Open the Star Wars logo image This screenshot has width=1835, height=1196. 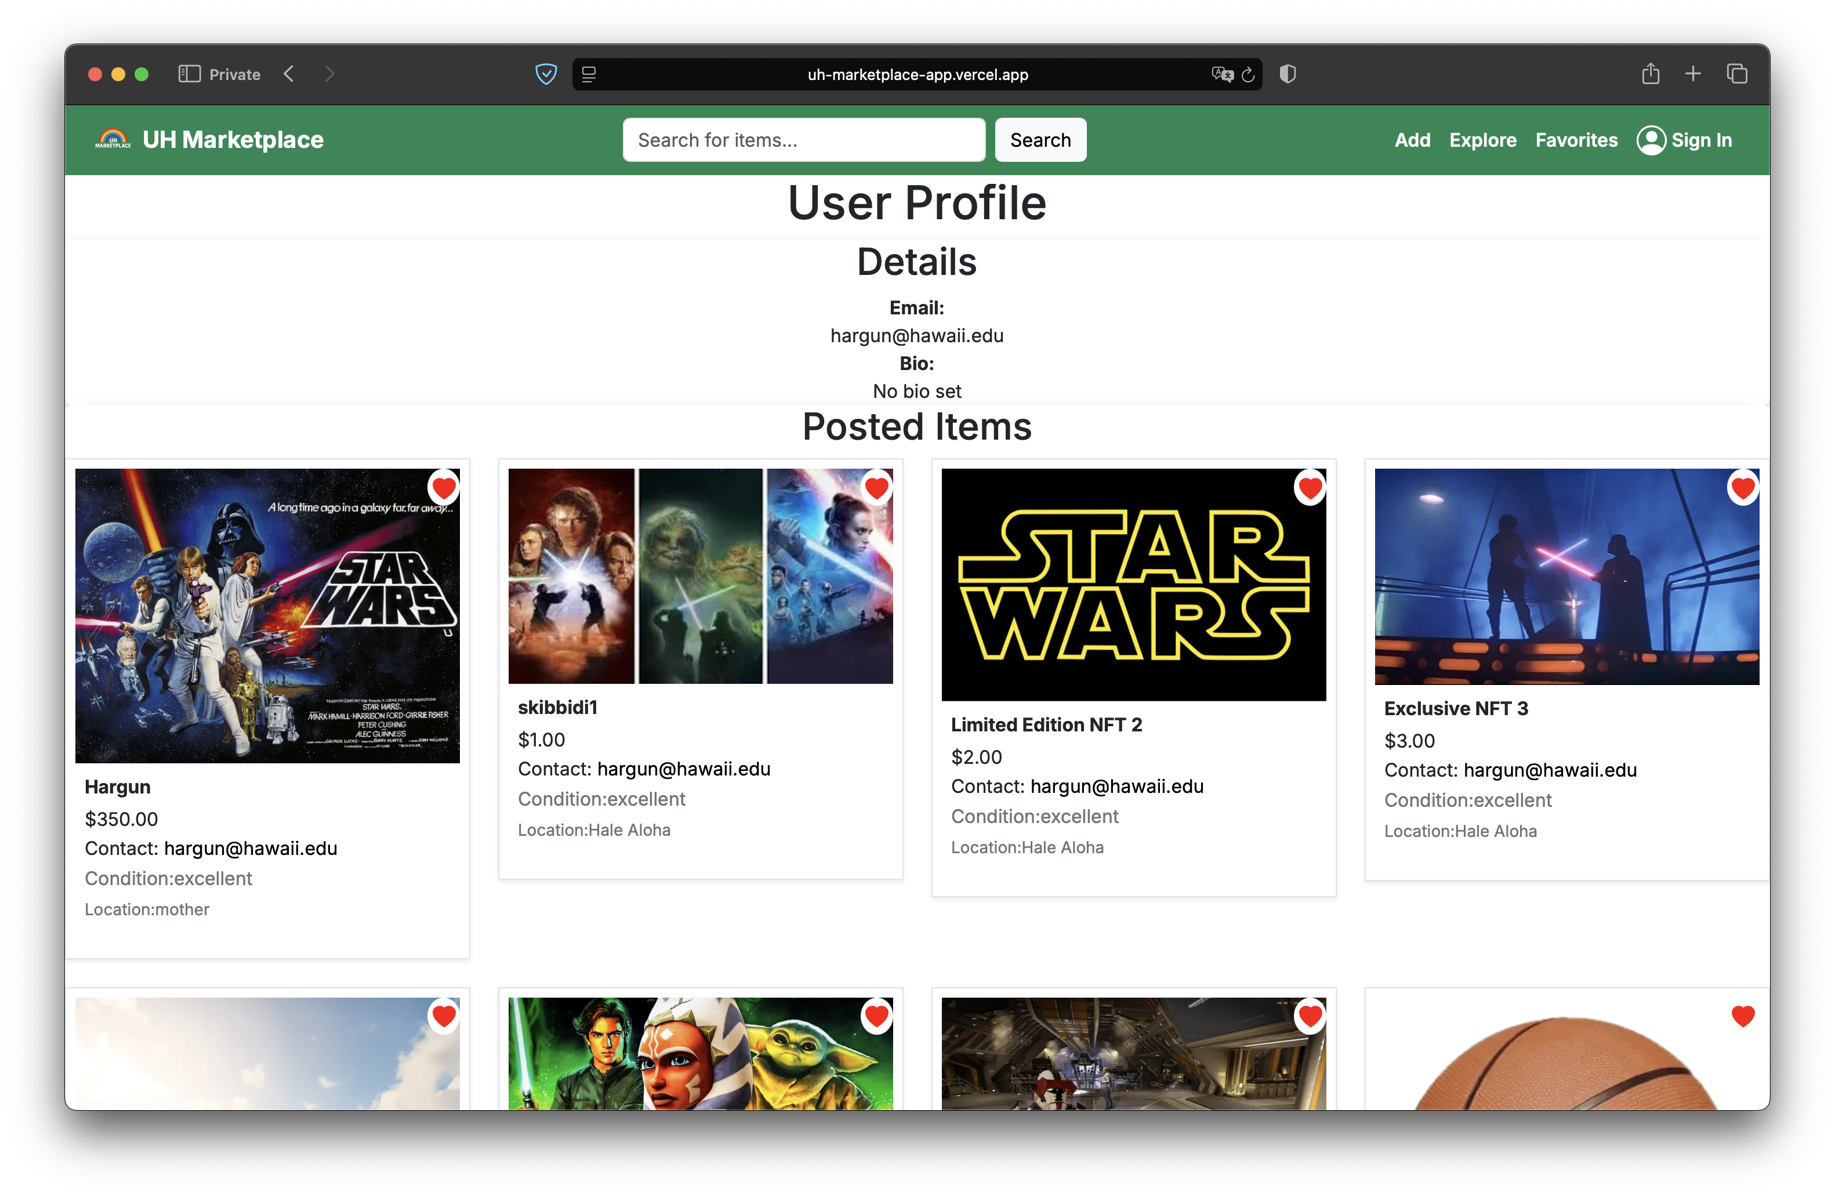pyautogui.click(x=1133, y=585)
